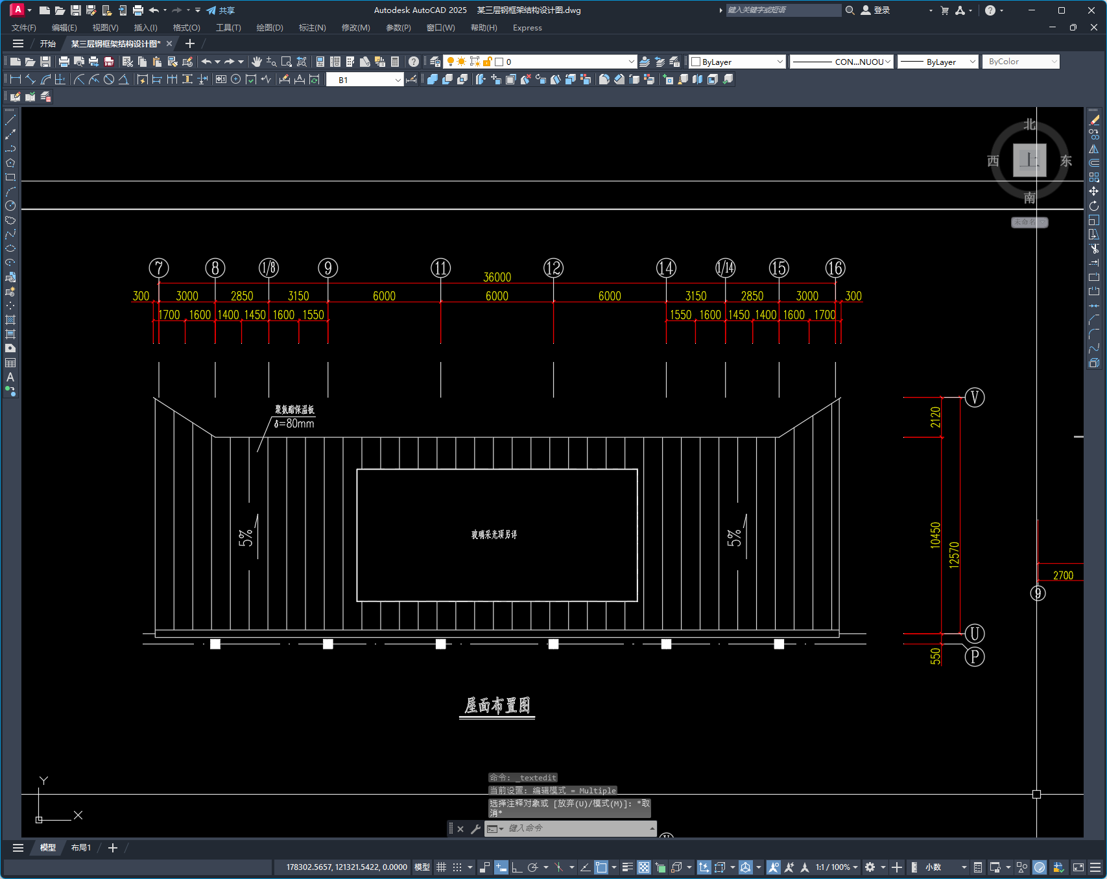The image size is (1107, 879).
Task: Open the 文件(F) menu
Action: [24, 28]
